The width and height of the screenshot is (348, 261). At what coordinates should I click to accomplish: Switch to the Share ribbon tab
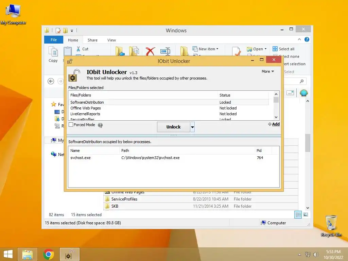tap(92, 40)
